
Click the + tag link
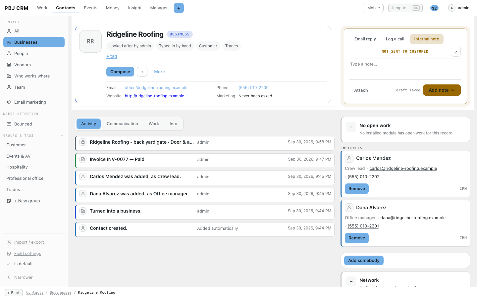[112, 56]
